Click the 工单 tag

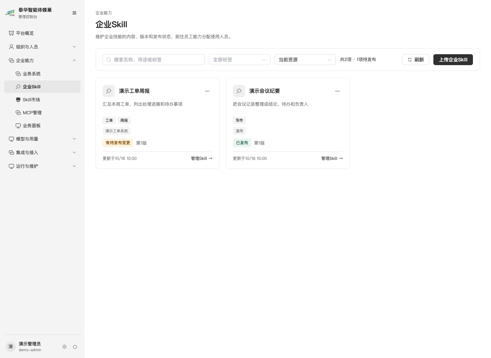[109, 120]
